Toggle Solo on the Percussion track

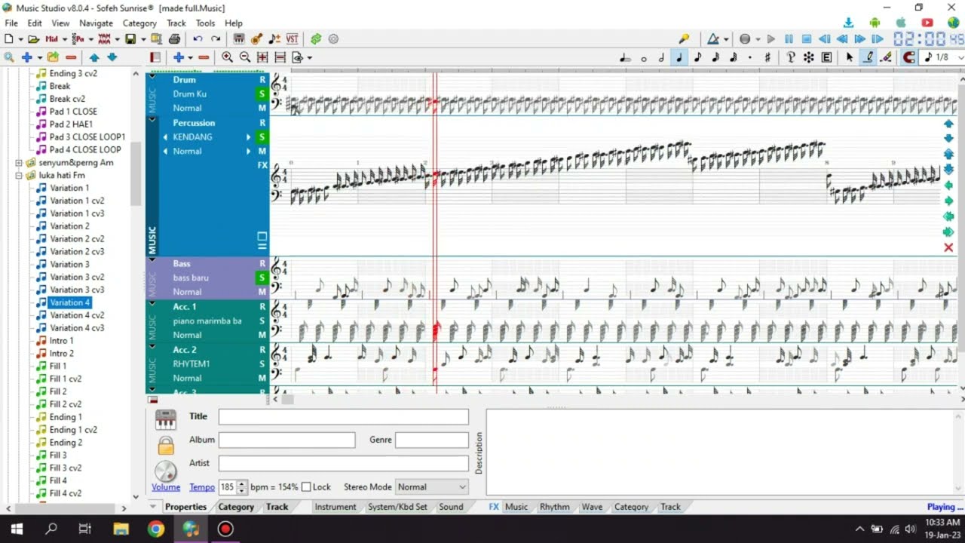pyautogui.click(x=262, y=137)
